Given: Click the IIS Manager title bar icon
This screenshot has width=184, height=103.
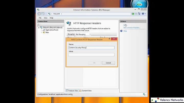Looking at the screenshot, I should pyautogui.click(x=38, y=10).
